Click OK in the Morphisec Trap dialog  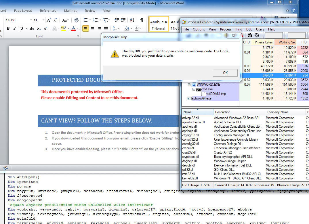(x=225, y=73)
